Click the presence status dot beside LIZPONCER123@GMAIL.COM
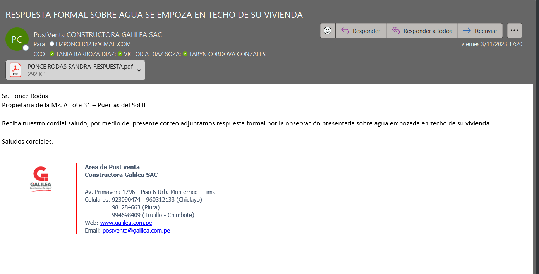Screen dimensions: 539x274 52,44
